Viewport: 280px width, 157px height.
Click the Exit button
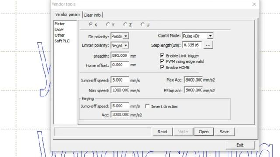click(240, 145)
